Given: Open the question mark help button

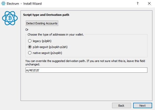Looking at the screenshot, I should point(138,4).
